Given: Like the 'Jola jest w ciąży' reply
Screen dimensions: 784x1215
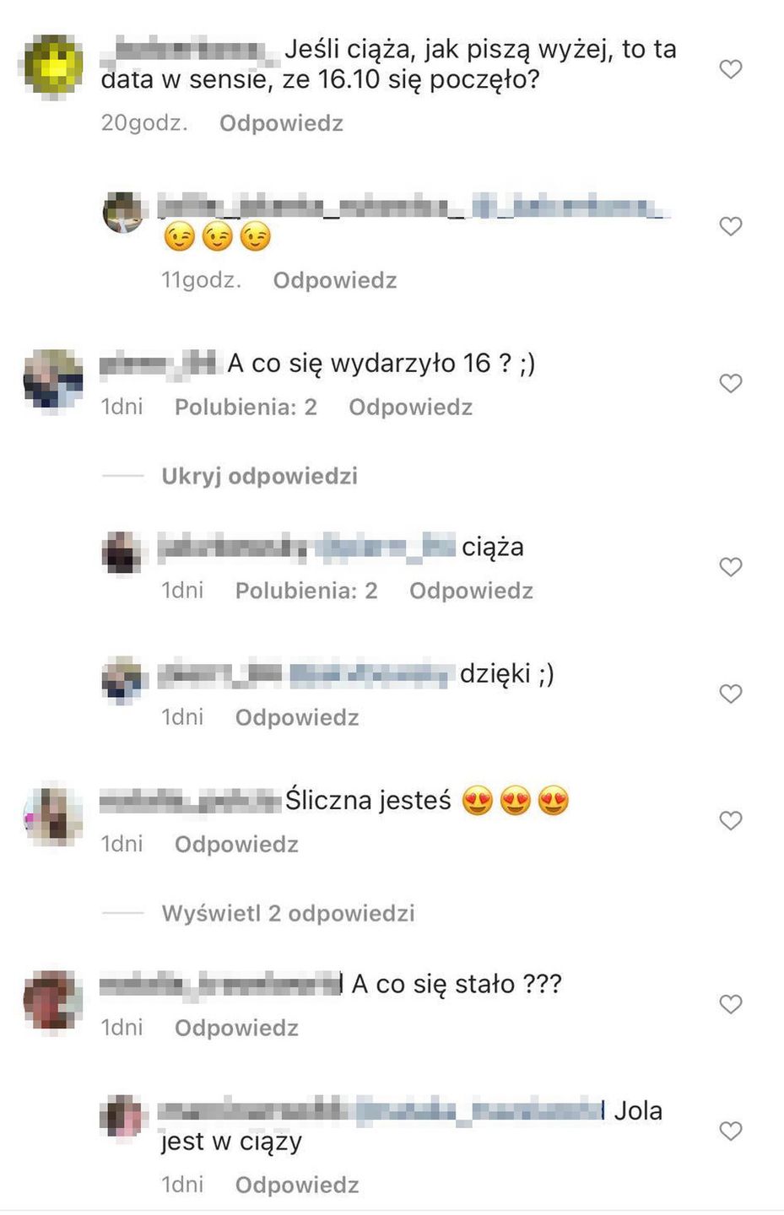Looking at the screenshot, I should point(731,1131).
